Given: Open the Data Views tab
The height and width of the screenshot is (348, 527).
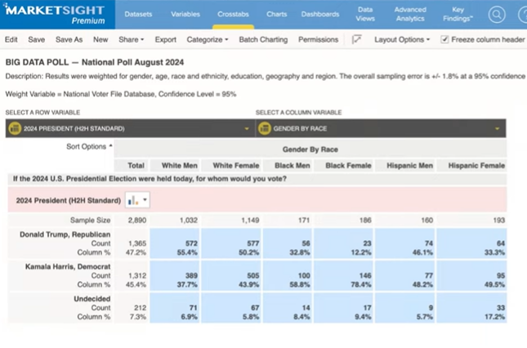Looking at the screenshot, I should point(365,14).
